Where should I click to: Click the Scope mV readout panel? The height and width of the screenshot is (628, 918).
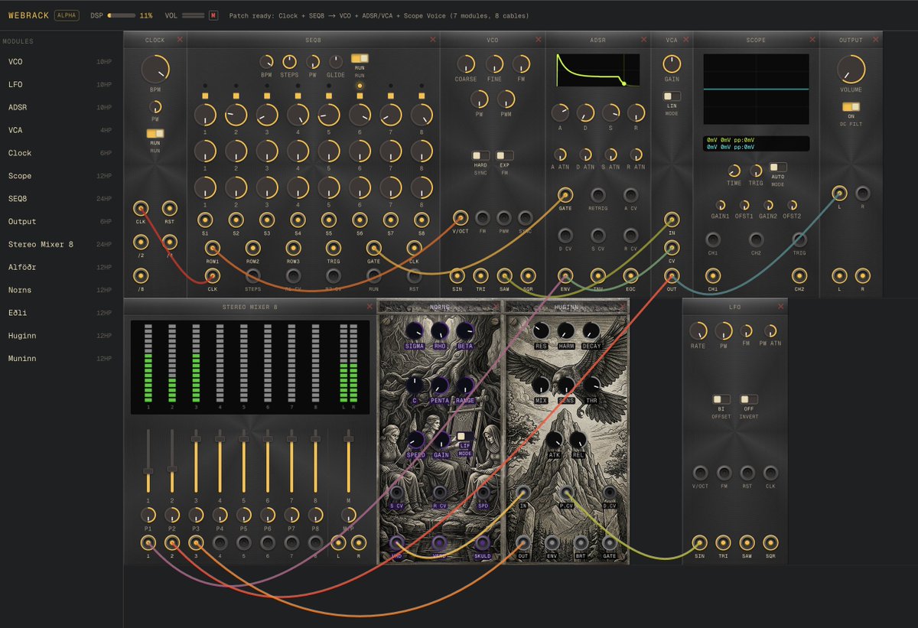point(756,144)
